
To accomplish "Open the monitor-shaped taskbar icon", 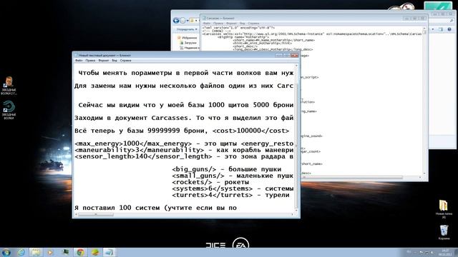I will [x=65, y=252].
